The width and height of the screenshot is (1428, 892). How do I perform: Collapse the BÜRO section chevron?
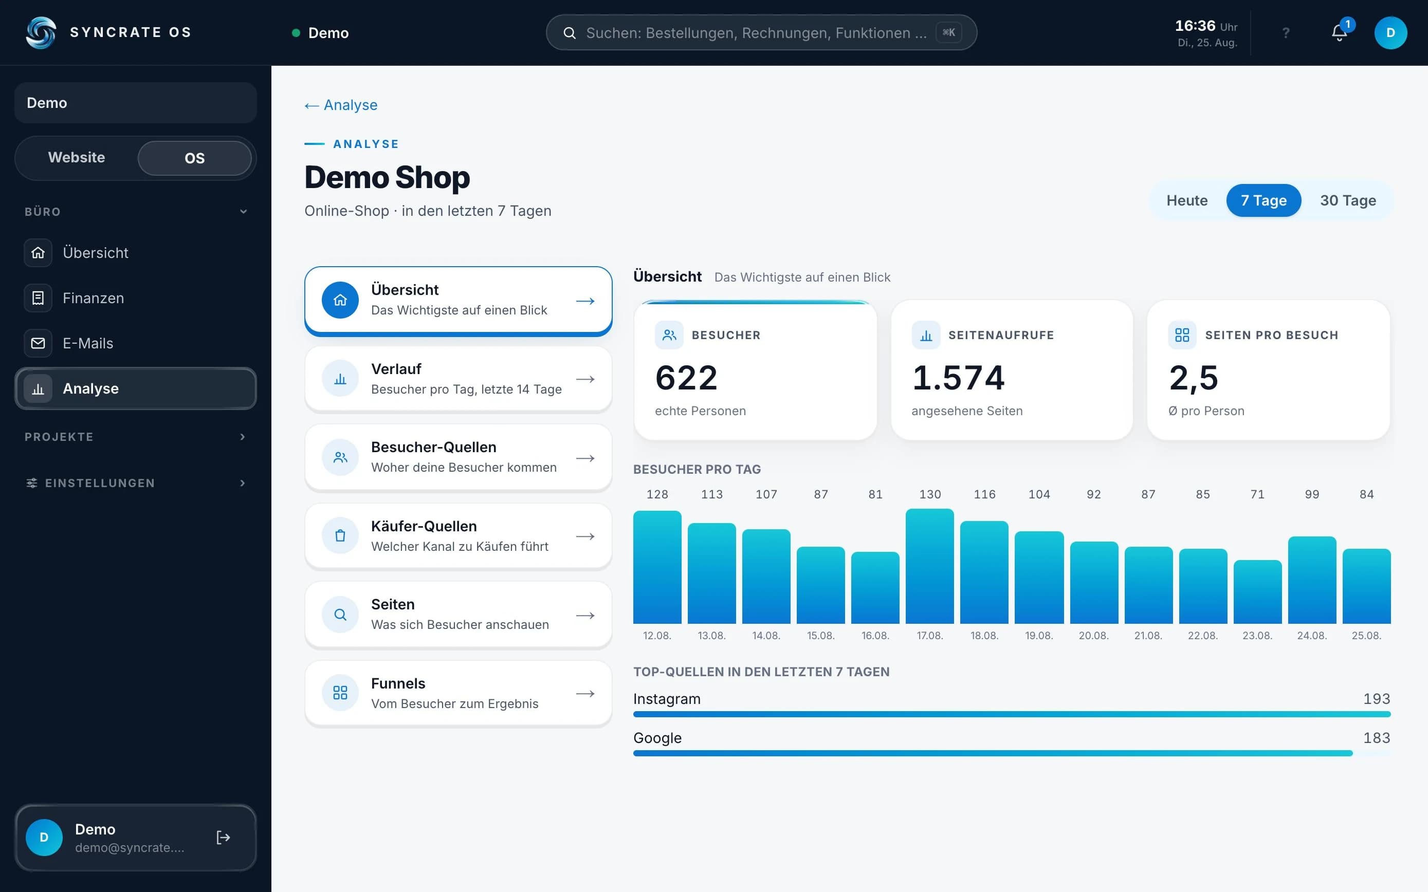243,211
